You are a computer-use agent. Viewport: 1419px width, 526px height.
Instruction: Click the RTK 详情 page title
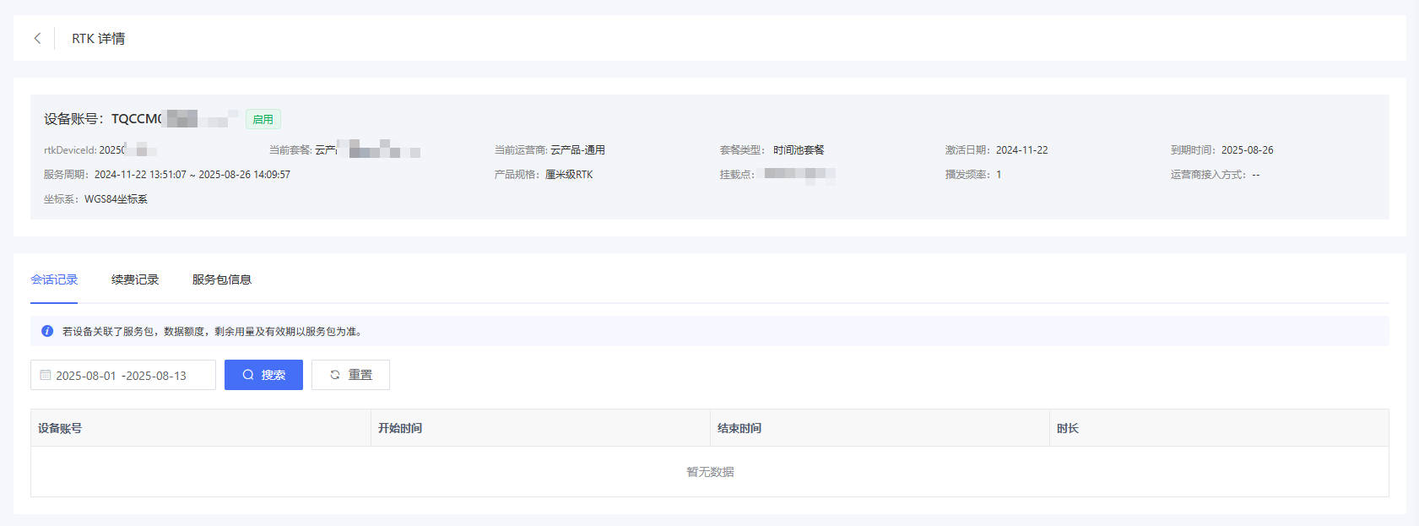point(98,38)
